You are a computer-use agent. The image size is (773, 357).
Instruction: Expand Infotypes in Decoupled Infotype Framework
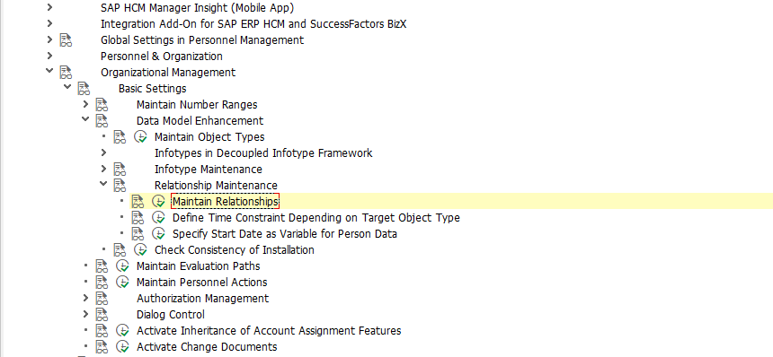(103, 152)
